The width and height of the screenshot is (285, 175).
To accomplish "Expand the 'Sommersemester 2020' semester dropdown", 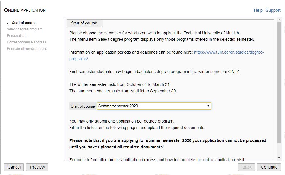I will [154, 106].
